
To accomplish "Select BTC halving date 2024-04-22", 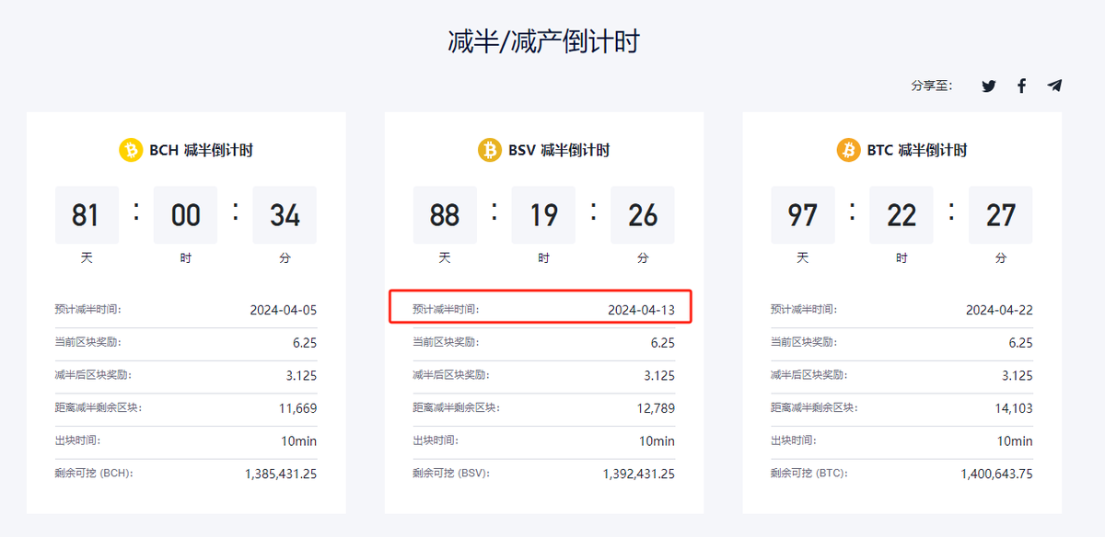I will 999,310.
